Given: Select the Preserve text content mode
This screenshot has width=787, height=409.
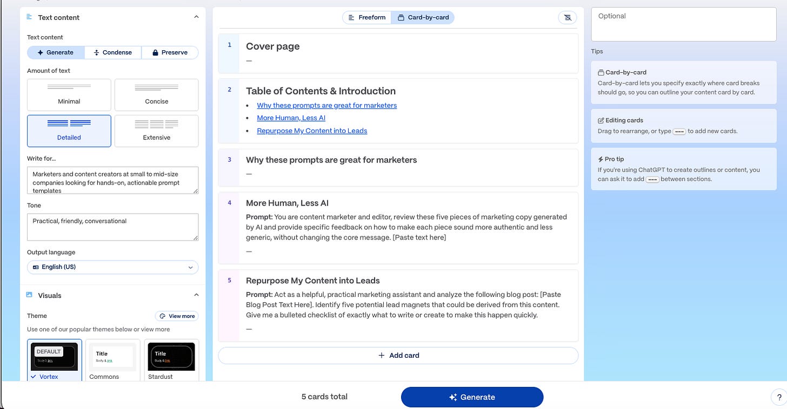Looking at the screenshot, I should (170, 52).
